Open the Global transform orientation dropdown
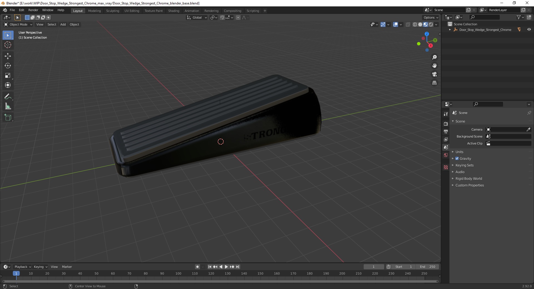This screenshot has width=534, height=289. point(197,18)
